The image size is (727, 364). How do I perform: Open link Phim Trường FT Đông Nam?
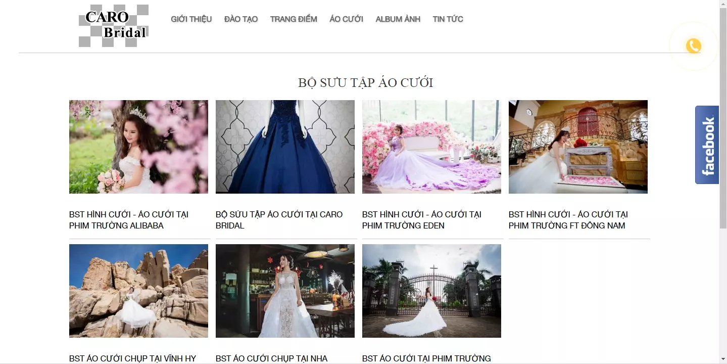click(568, 220)
